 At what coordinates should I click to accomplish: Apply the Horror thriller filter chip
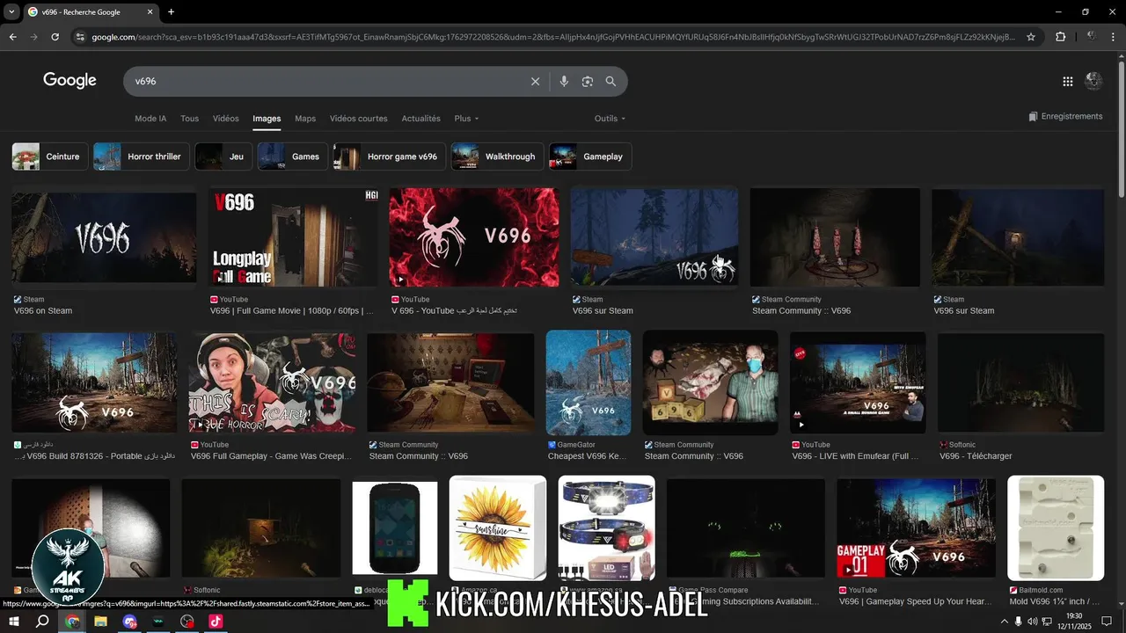click(142, 156)
